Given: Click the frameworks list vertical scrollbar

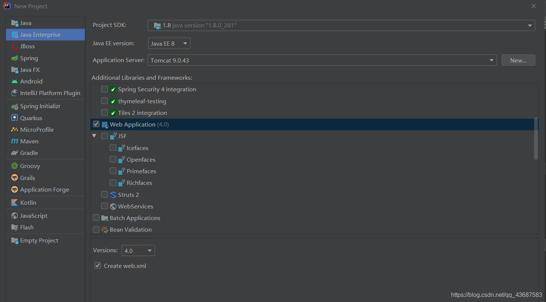Looking at the screenshot, I should pos(536,139).
